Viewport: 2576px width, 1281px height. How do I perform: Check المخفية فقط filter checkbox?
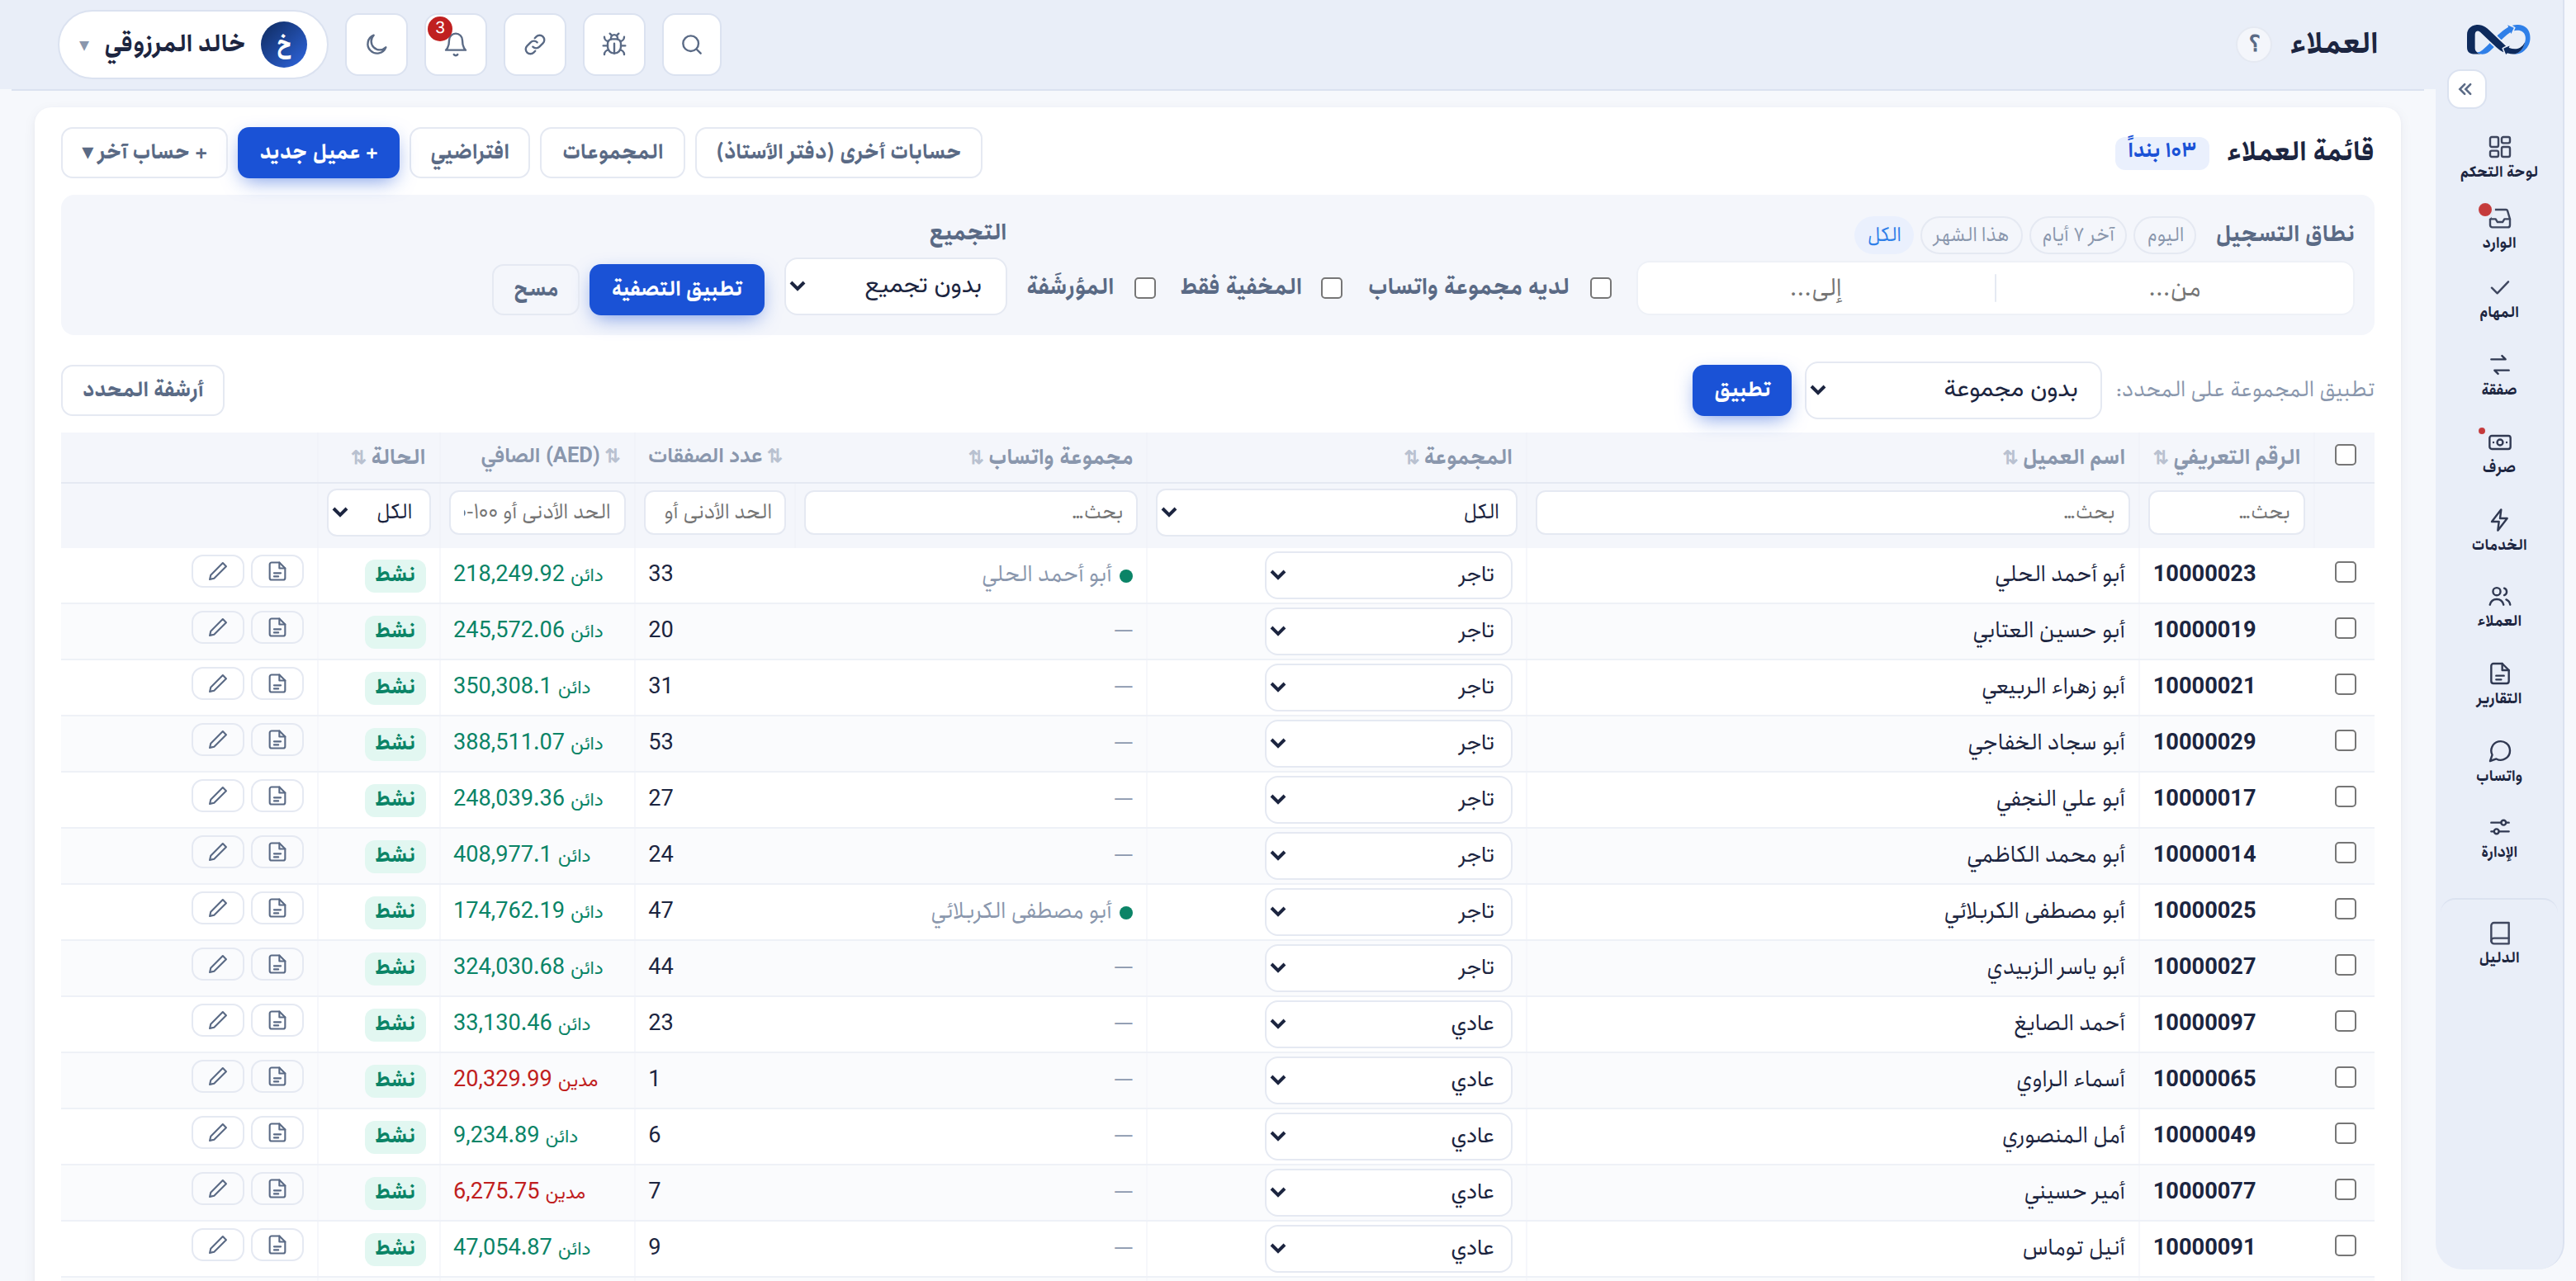tap(1331, 288)
